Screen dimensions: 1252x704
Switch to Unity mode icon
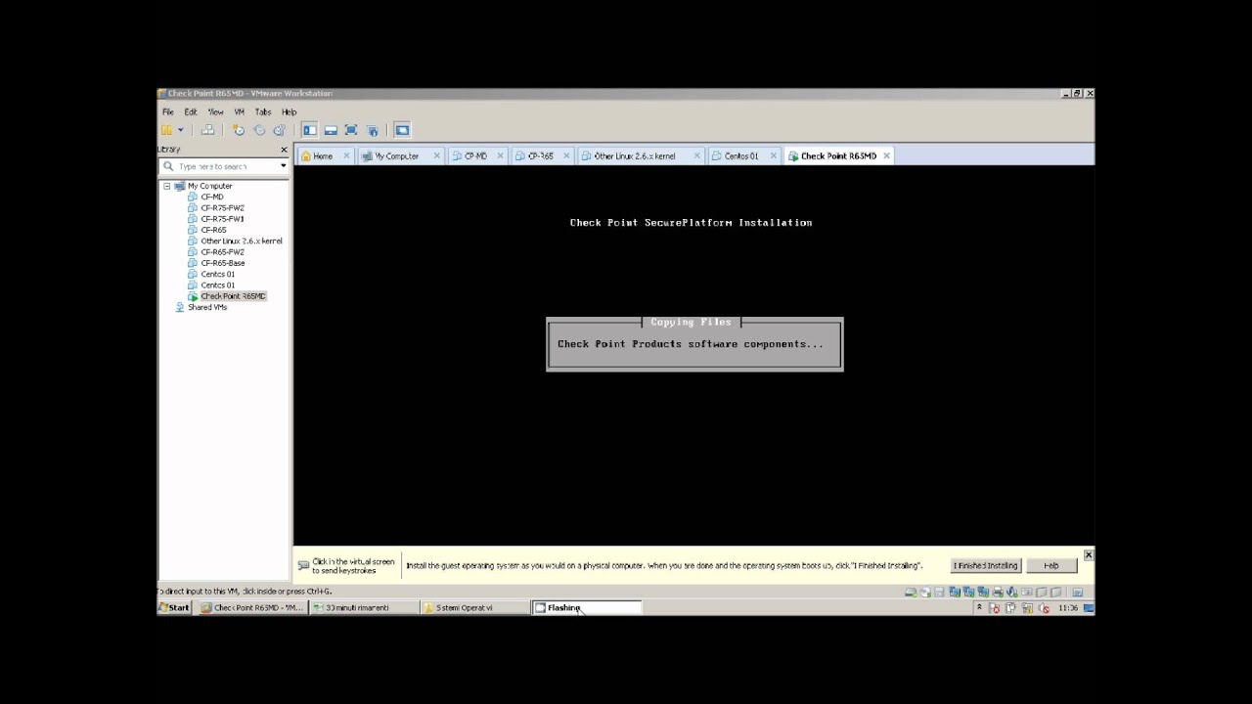point(373,130)
